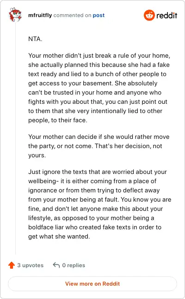Click the paragraph starting 'Your mother didn't just'
185x299 pixels.
99,88
